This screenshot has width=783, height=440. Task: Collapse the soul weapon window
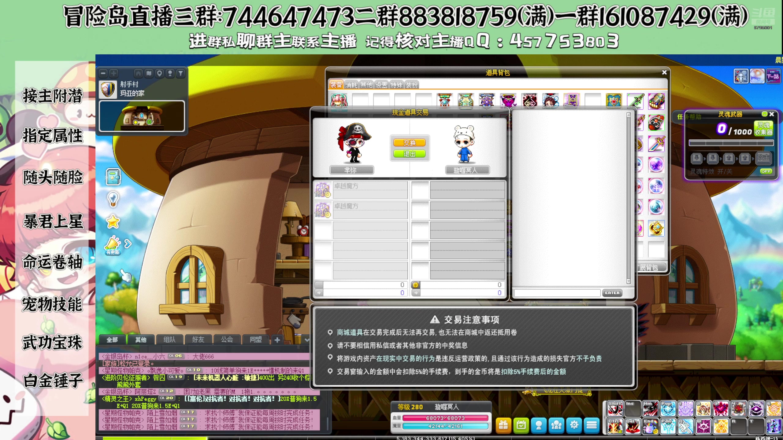(x=764, y=114)
